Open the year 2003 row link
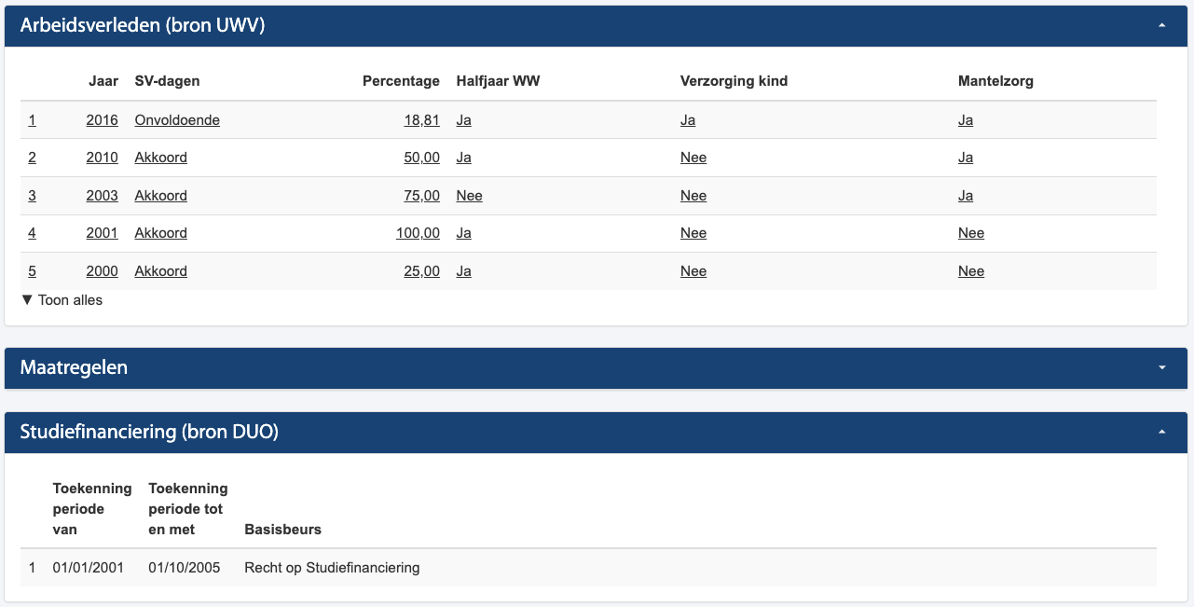The image size is (1194, 607). pos(102,196)
